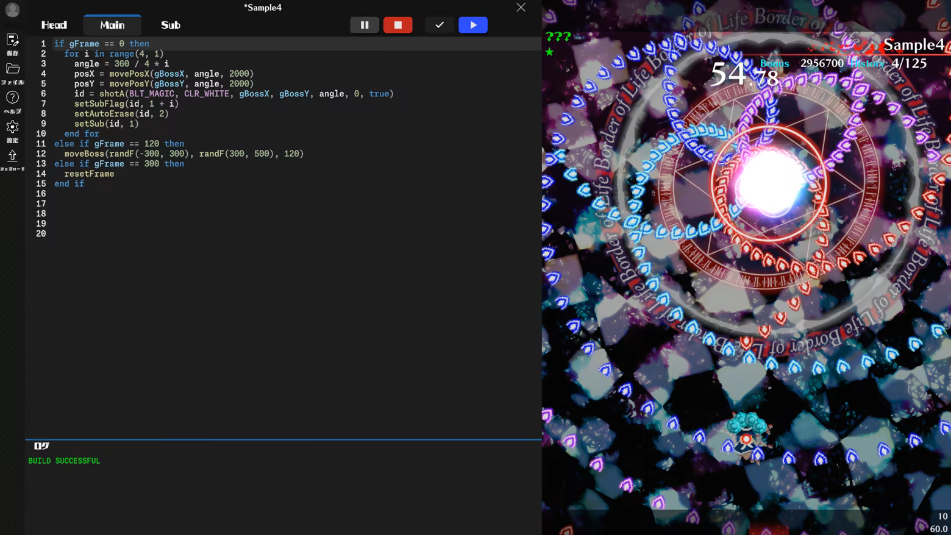951x535 pixels.
Task: Pause the running preview
Action: click(365, 25)
